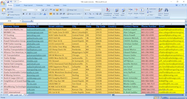Apply accounting dollar number format
187x99 pixels.
tap(86, 14)
